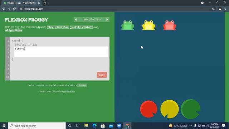Open the battery status icon
This screenshot has height=129, width=229.
pos(203,126)
